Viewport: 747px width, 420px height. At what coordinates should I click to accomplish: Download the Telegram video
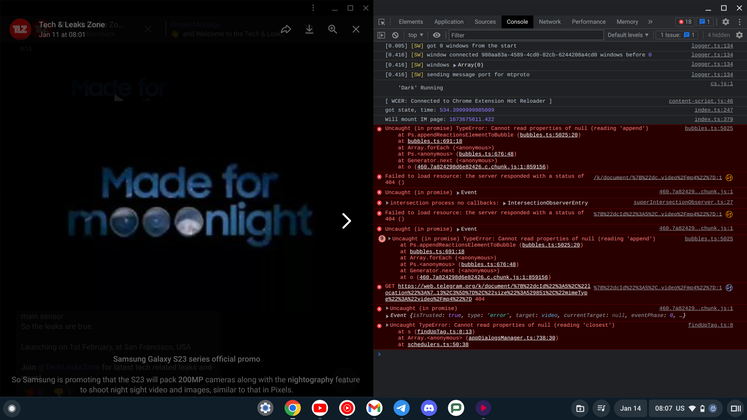[309, 29]
